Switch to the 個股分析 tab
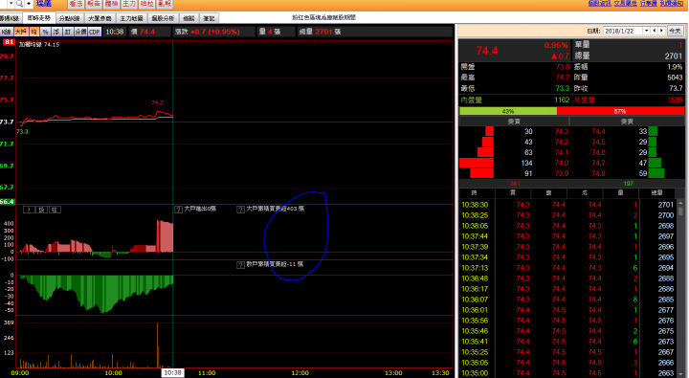689x378 pixels. (163, 18)
